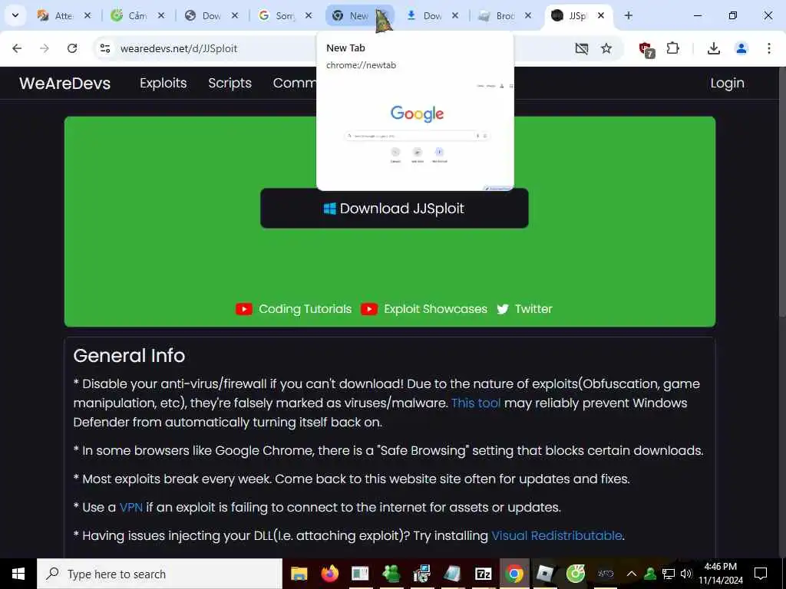Open the Roblox taskbar icon
Image resolution: width=786 pixels, height=589 pixels.
(x=544, y=574)
